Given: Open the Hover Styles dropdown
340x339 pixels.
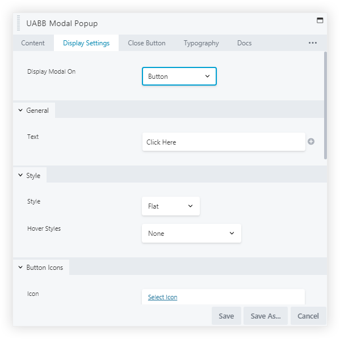Looking at the screenshot, I should [x=191, y=234].
